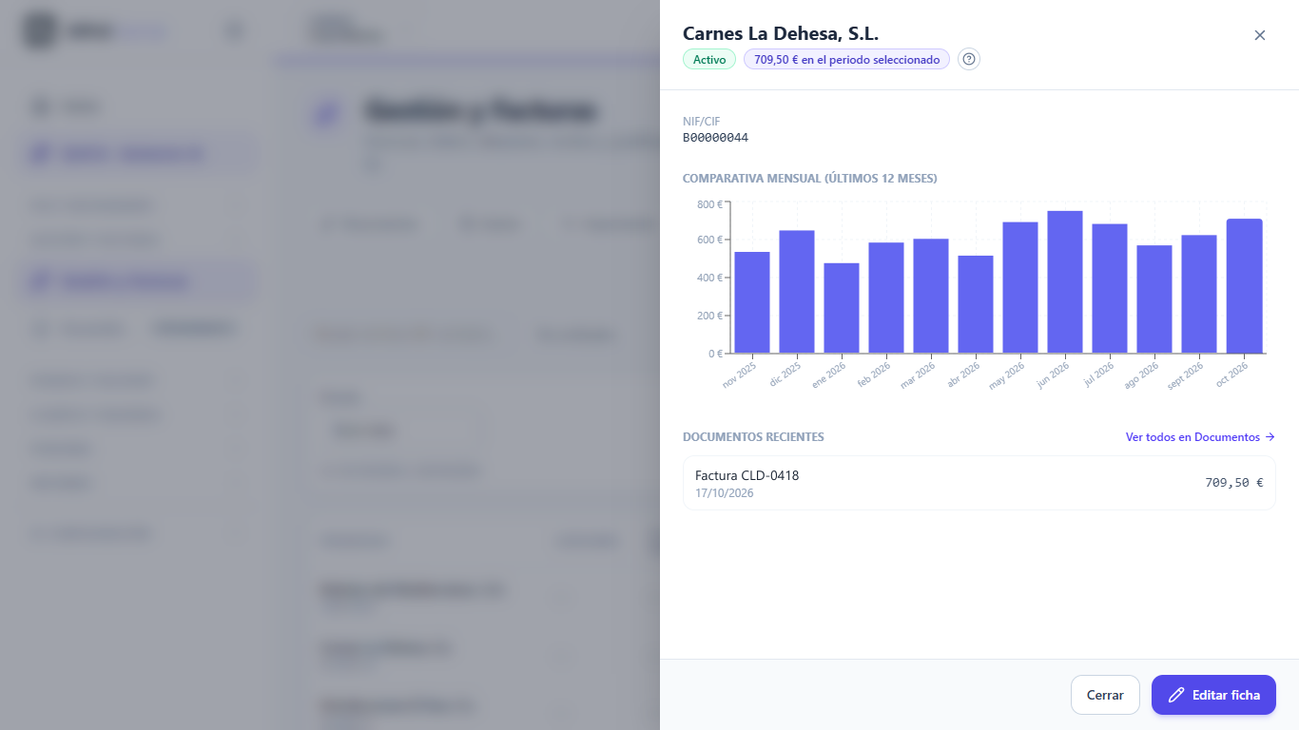
Task: Click the help question mark icon
Action: tap(969, 59)
